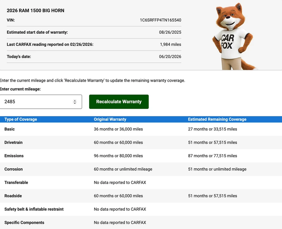Viewport: 282px width, 229px height.
Task: Increase mileage with the stepper up arrow
Action: [x=75, y=101]
